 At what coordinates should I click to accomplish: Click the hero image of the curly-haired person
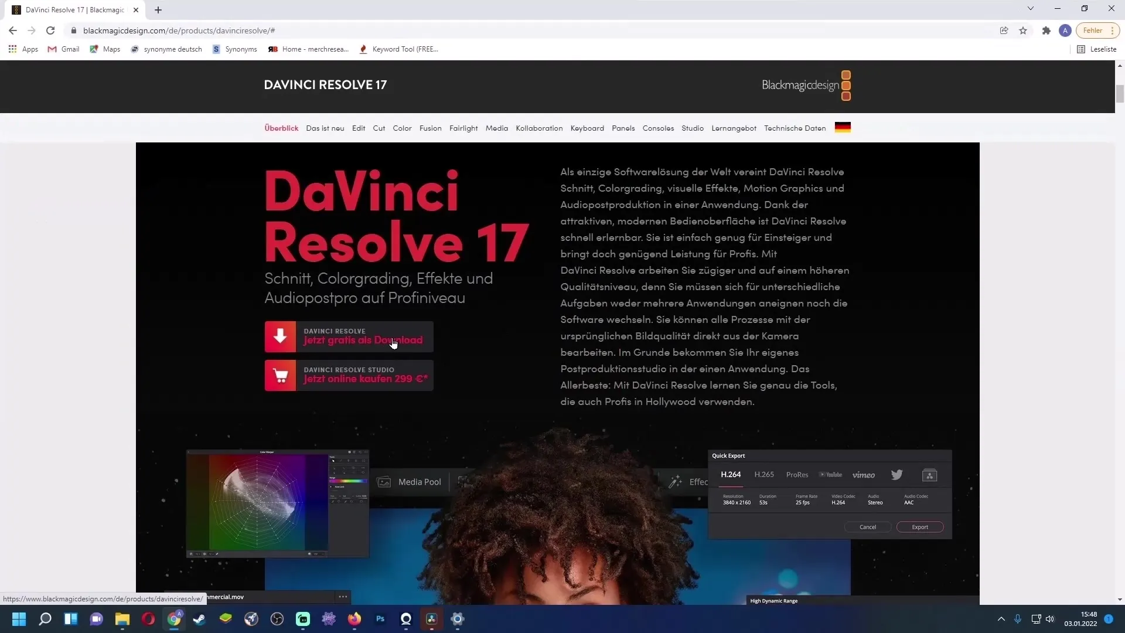pyautogui.click(x=557, y=516)
